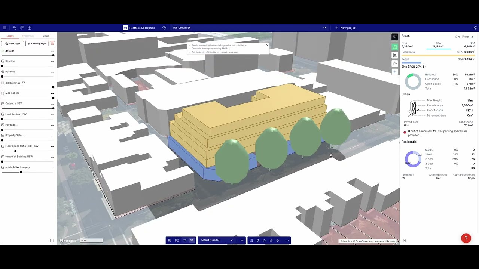Select the green building analytics icon
Image resolution: width=479 pixels, height=269 pixels.
tap(395, 47)
